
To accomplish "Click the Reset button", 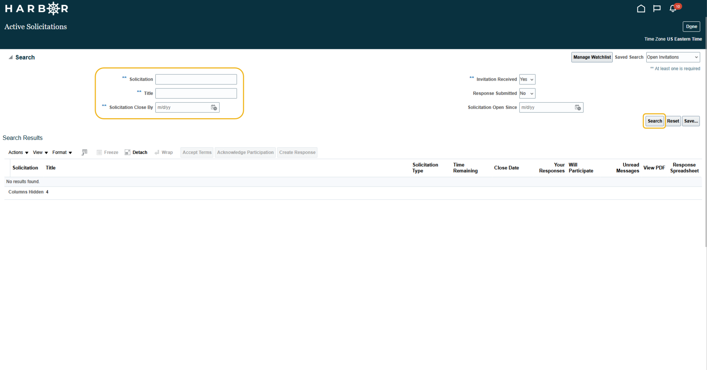I will click(673, 121).
